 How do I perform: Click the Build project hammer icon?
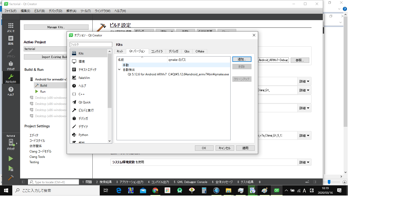tap(11, 178)
